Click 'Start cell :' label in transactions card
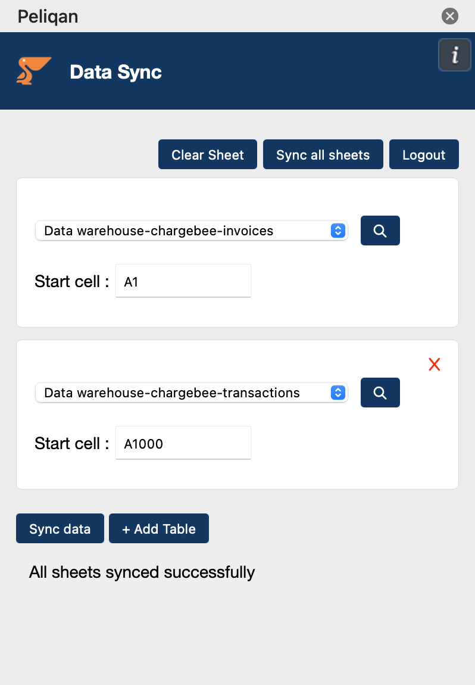Screen dimensions: 475x685 pos(72,443)
